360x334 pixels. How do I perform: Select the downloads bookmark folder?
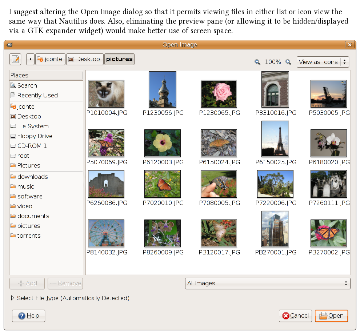(x=32, y=177)
